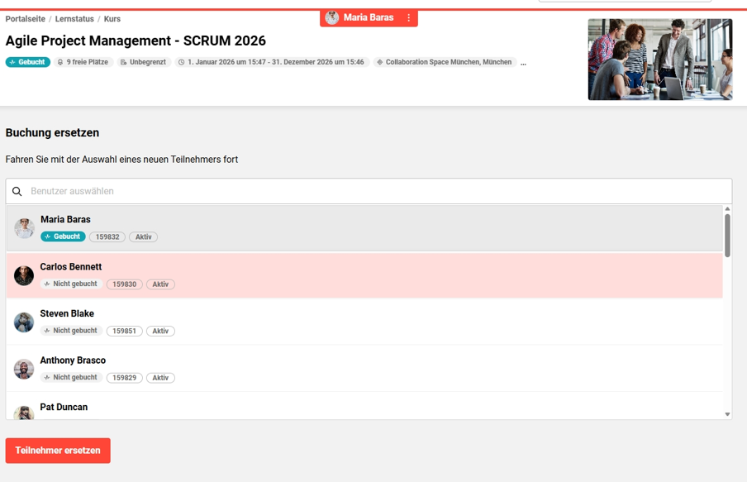
Task: Click ID tag 159829 for Anthony Brasco
Action: [x=124, y=378]
